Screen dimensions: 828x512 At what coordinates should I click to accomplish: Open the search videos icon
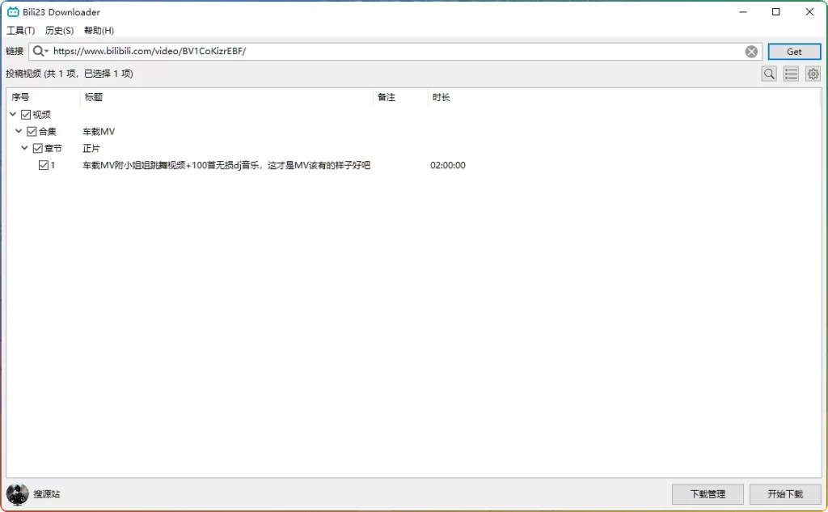coord(768,73)
